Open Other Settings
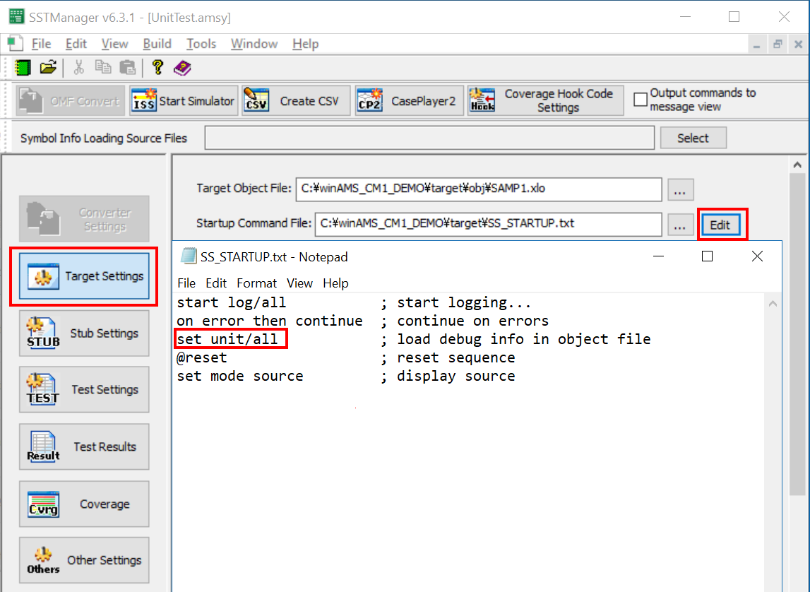The height and width of the screenshot is (592, 810). pyautogui.click(x=84, y=560)
